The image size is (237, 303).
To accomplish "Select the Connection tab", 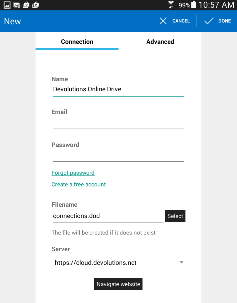I will (77, 42).
